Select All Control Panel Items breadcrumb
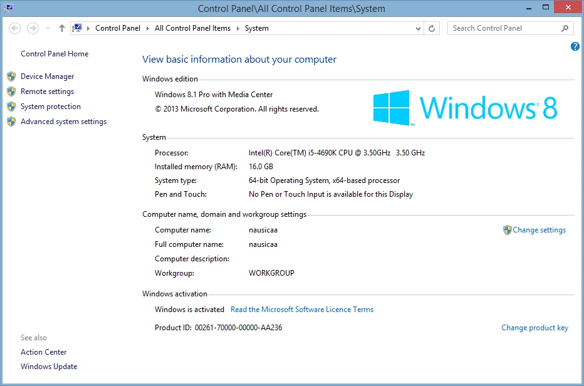Screen dimensions: 584x386 (192, 28)
